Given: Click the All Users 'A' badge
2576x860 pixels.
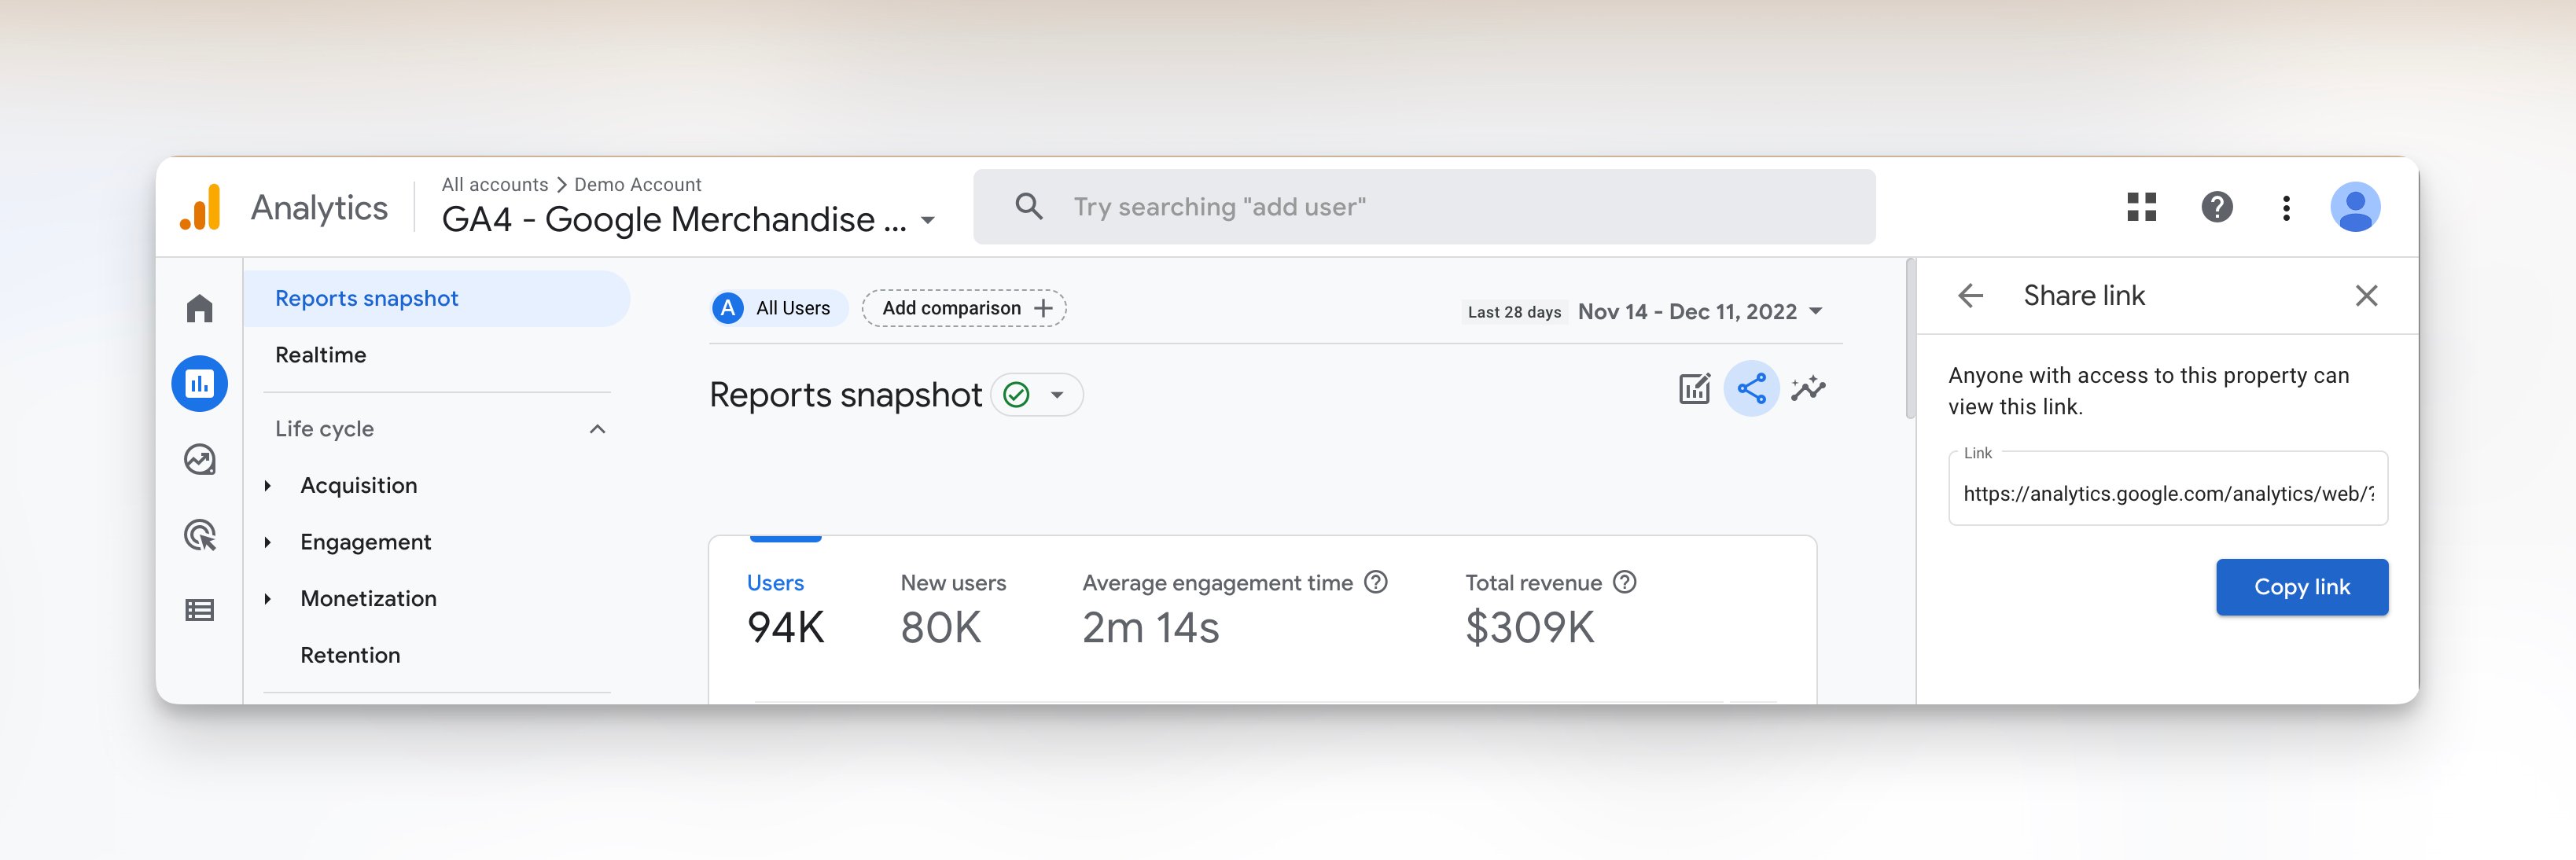Looking at the screenshot, I should 728,308.
